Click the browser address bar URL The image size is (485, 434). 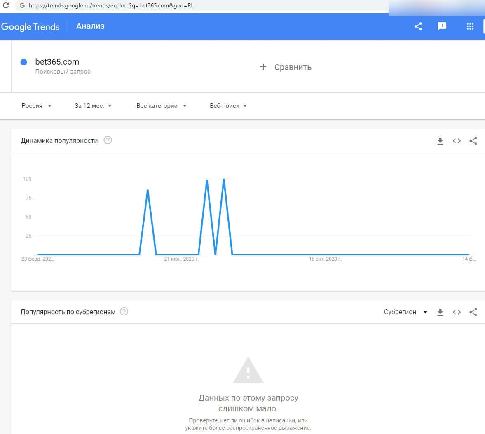point(112,5)
